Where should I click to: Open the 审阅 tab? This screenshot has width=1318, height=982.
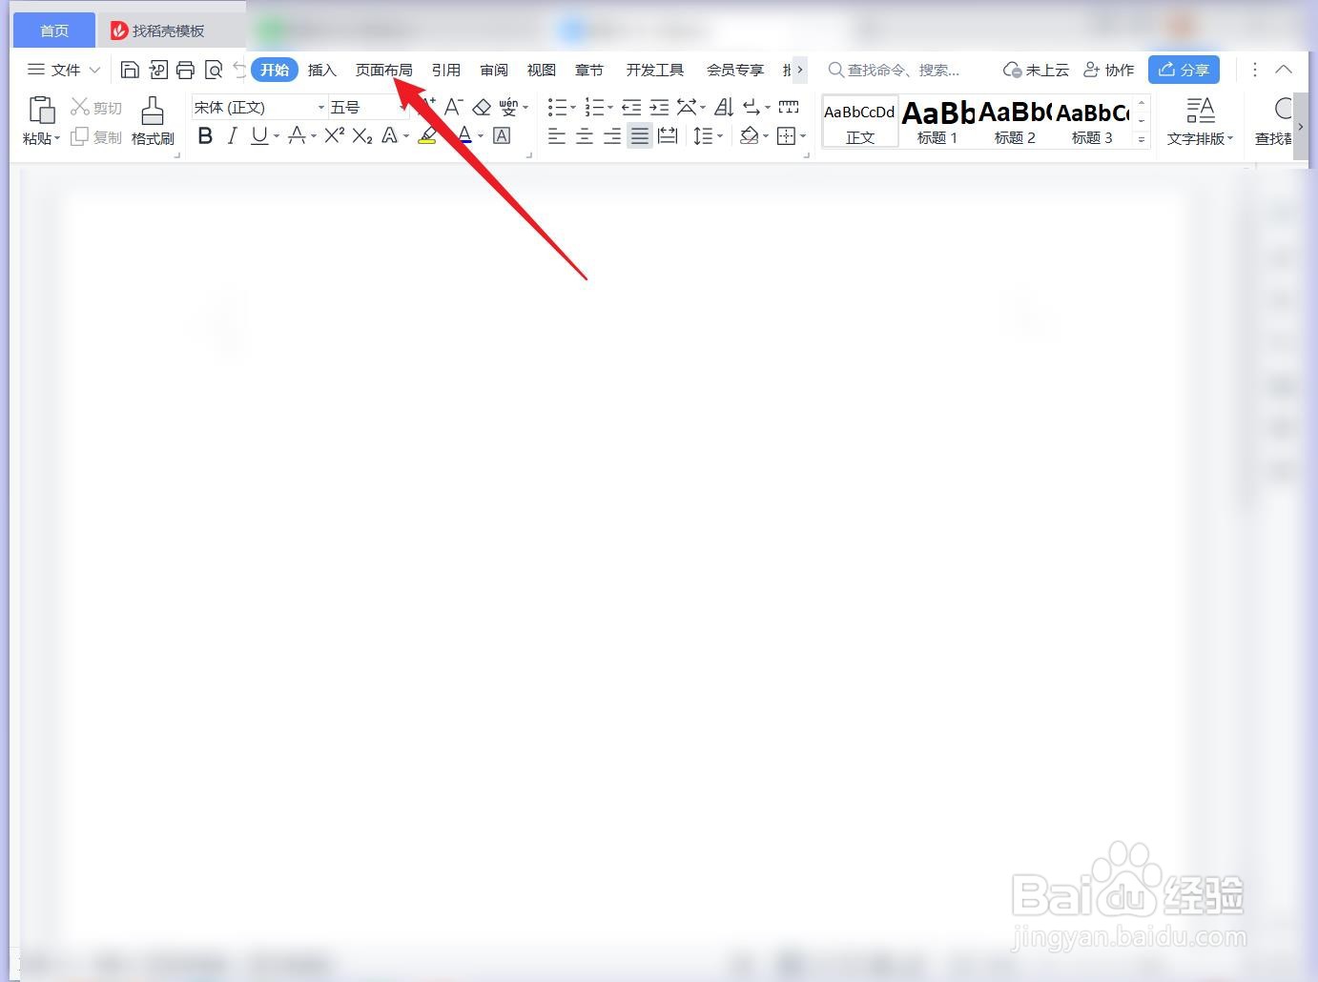494,70
